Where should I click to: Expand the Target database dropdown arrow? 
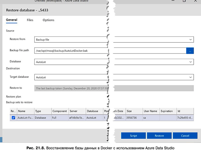[190, 77]
